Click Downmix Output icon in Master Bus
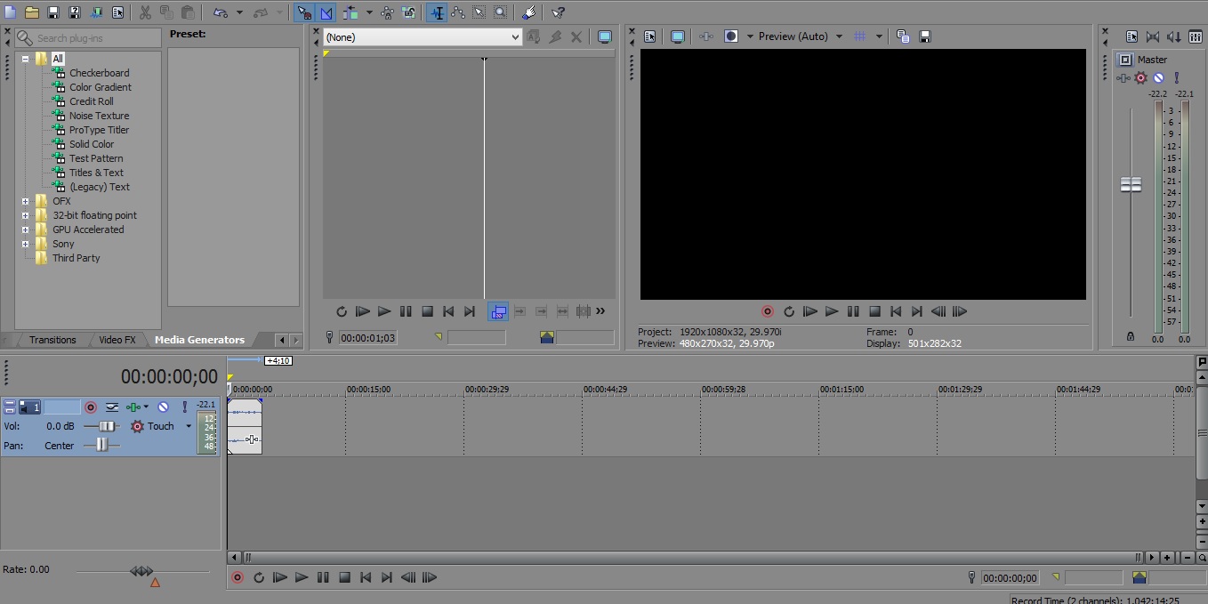The height and width of the screenshot is (604, 1208). pos(1153,36)
